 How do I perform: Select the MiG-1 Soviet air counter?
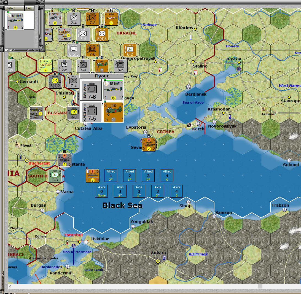coord(111,19)
